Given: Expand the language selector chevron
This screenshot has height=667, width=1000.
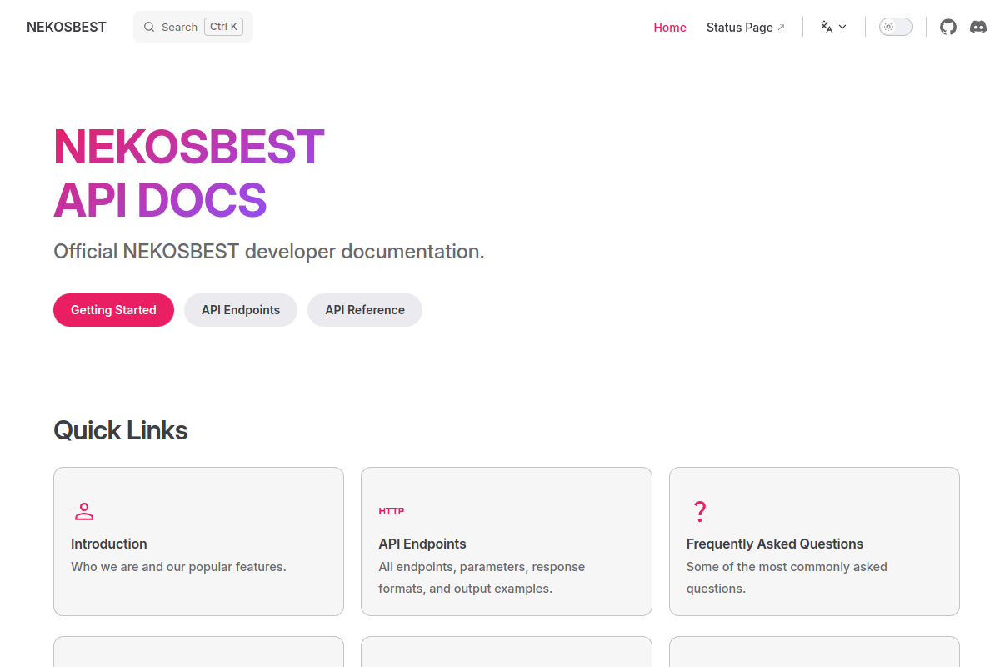Looking at the screenshot, I should click(842, 27).
